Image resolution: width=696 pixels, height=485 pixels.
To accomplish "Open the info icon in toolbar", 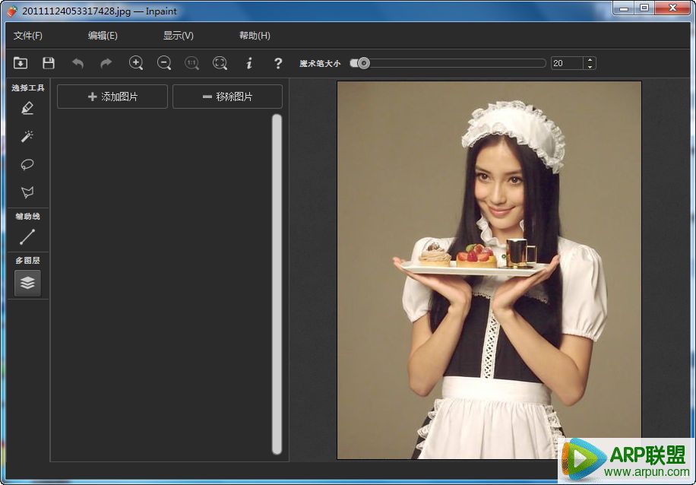I will point(248,63).
